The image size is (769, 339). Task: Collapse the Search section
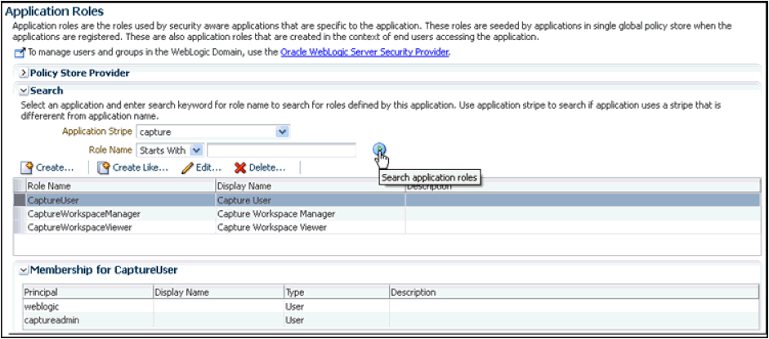(x=24, y=91)
